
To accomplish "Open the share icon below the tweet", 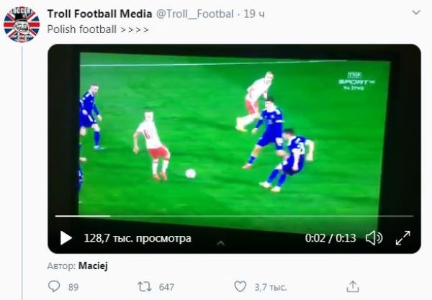I will tap(353, 286).
